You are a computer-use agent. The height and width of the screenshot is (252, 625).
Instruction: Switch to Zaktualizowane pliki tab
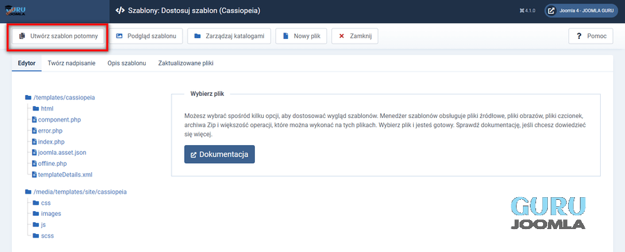[185, 63]
